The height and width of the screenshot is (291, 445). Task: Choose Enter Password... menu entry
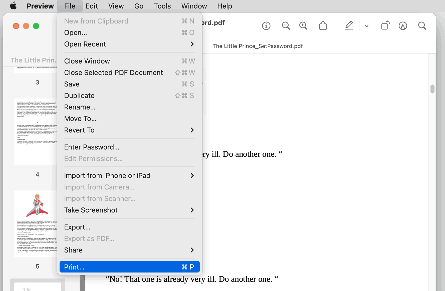click(x=129, y=147)
